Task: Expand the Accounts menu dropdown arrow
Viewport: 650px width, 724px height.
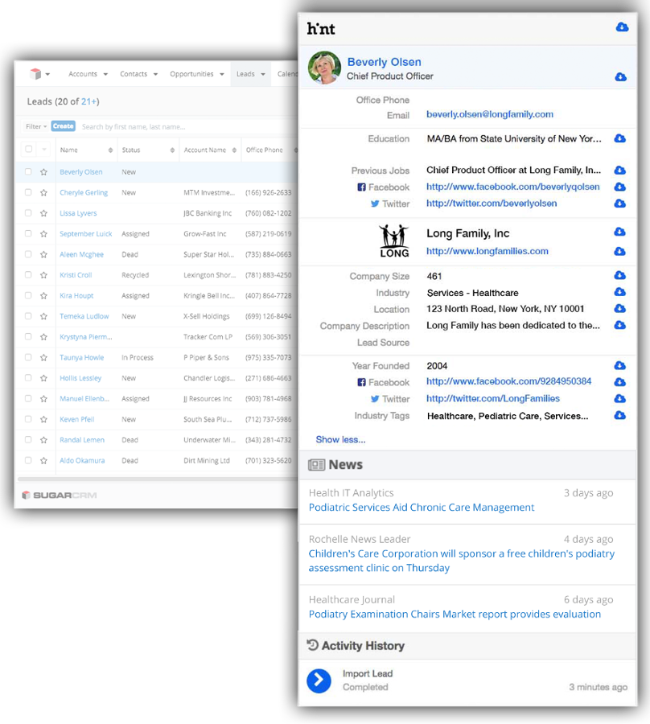Action: [x=105, y=75]
